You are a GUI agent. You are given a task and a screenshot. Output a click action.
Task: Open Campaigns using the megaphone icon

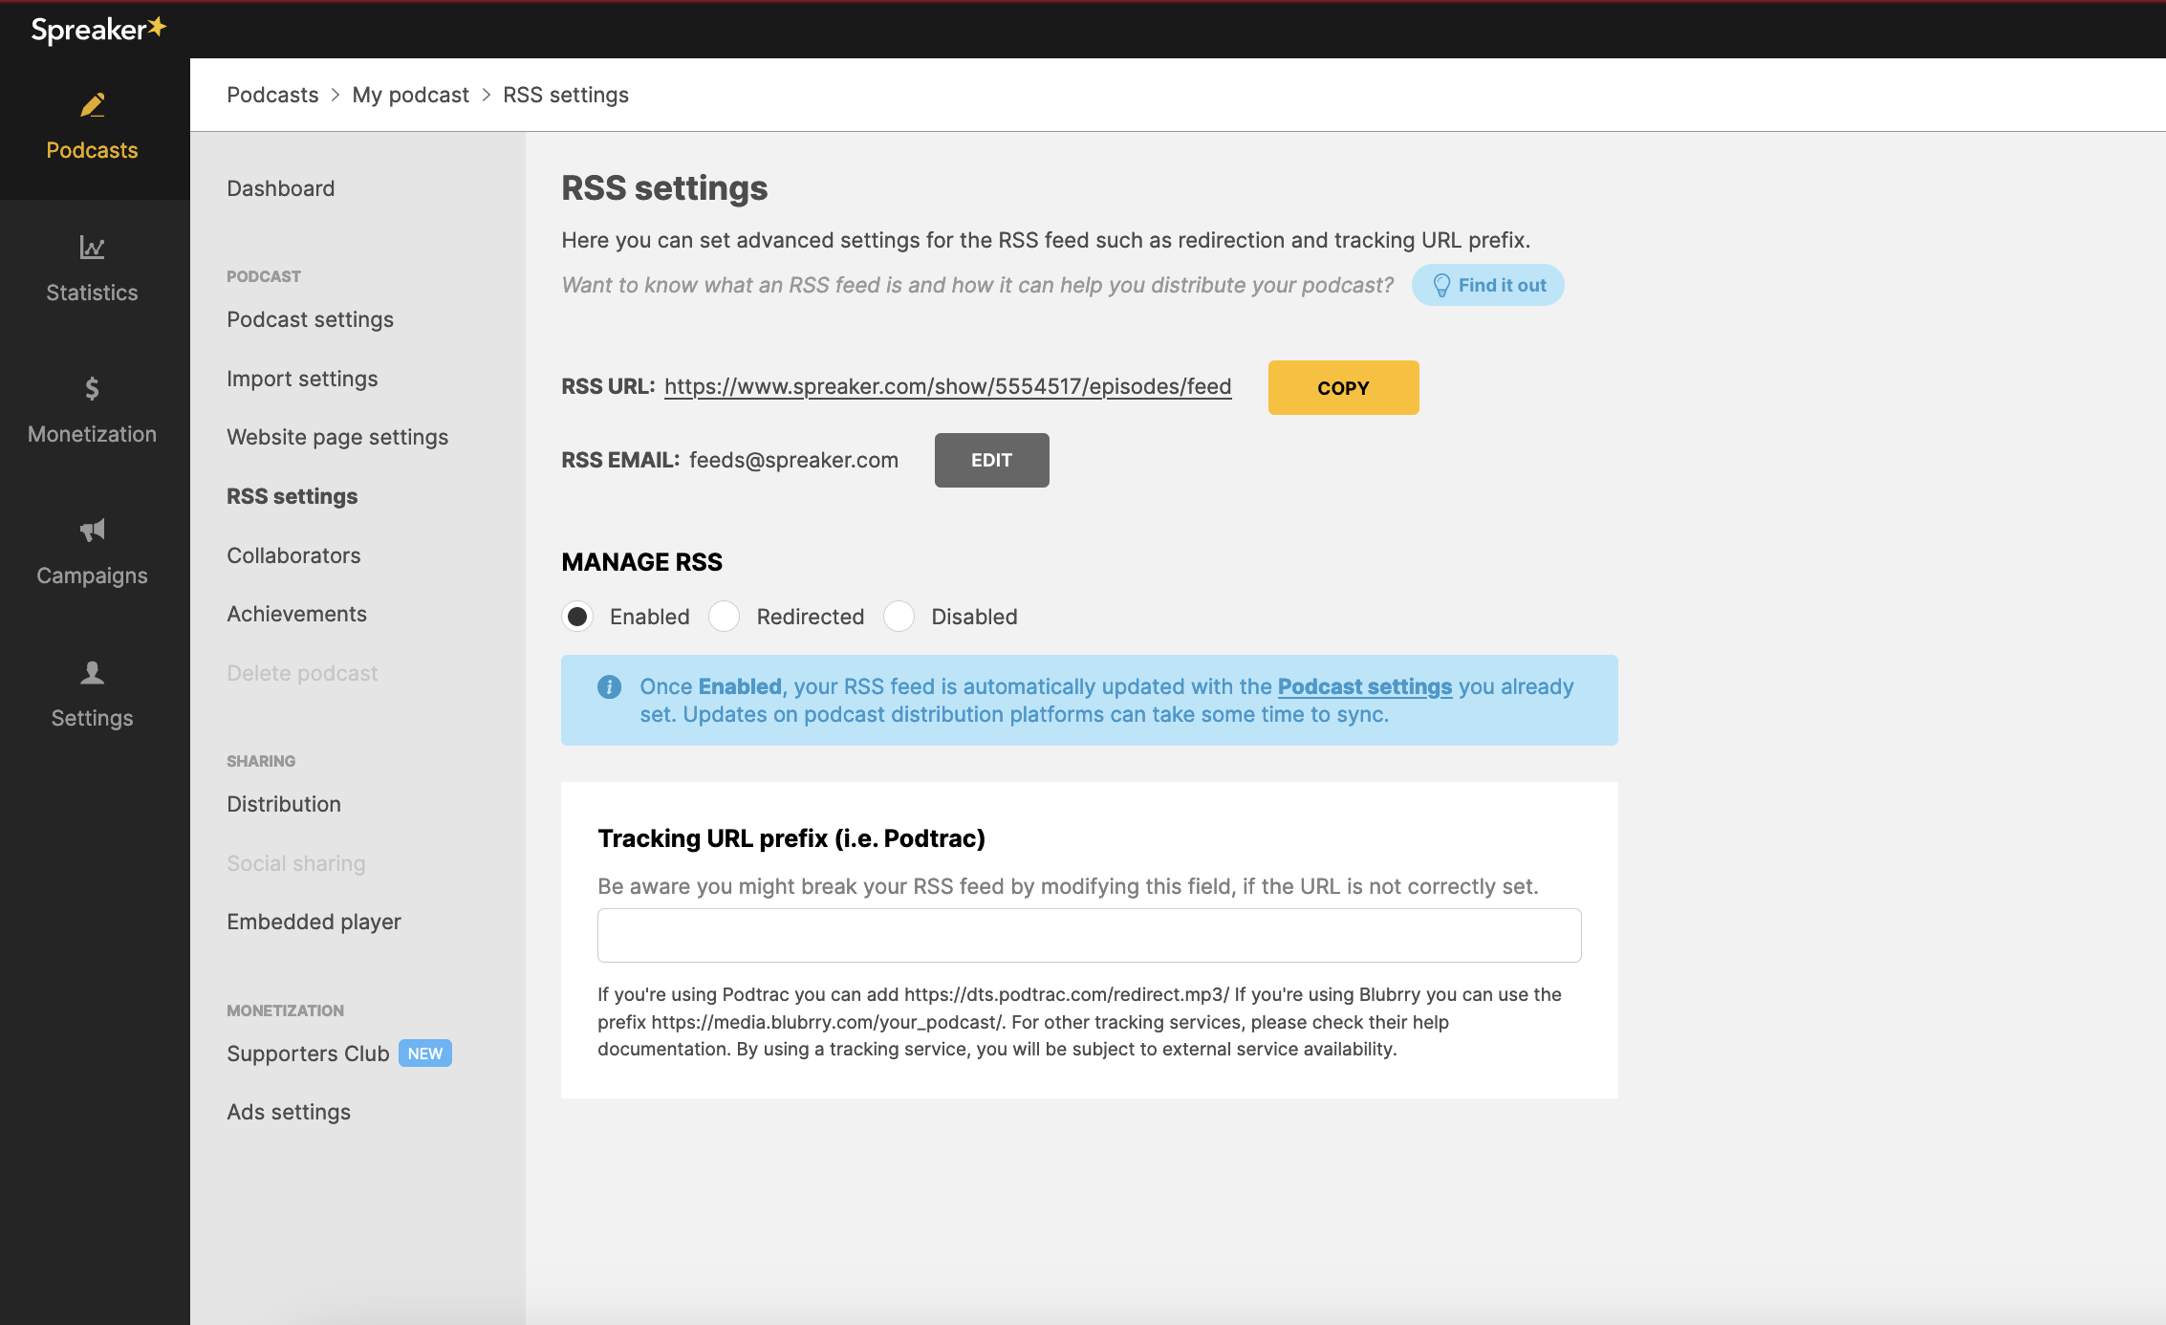(x=92, y=530)
